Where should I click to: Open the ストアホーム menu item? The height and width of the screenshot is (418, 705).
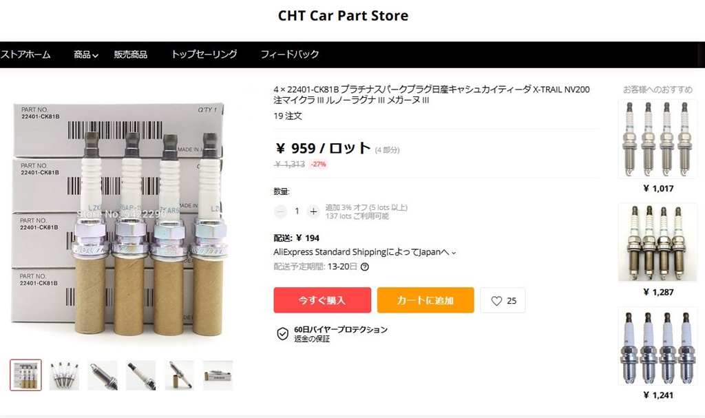point(25,54)
